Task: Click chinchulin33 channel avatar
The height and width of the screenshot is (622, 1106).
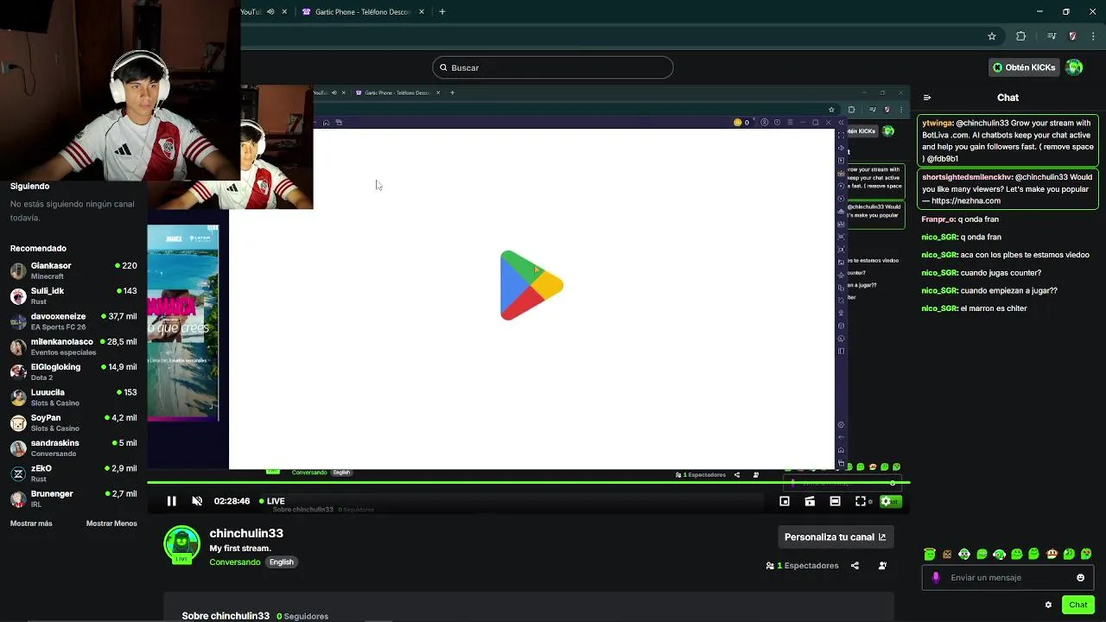Action: tap(181, 545)
